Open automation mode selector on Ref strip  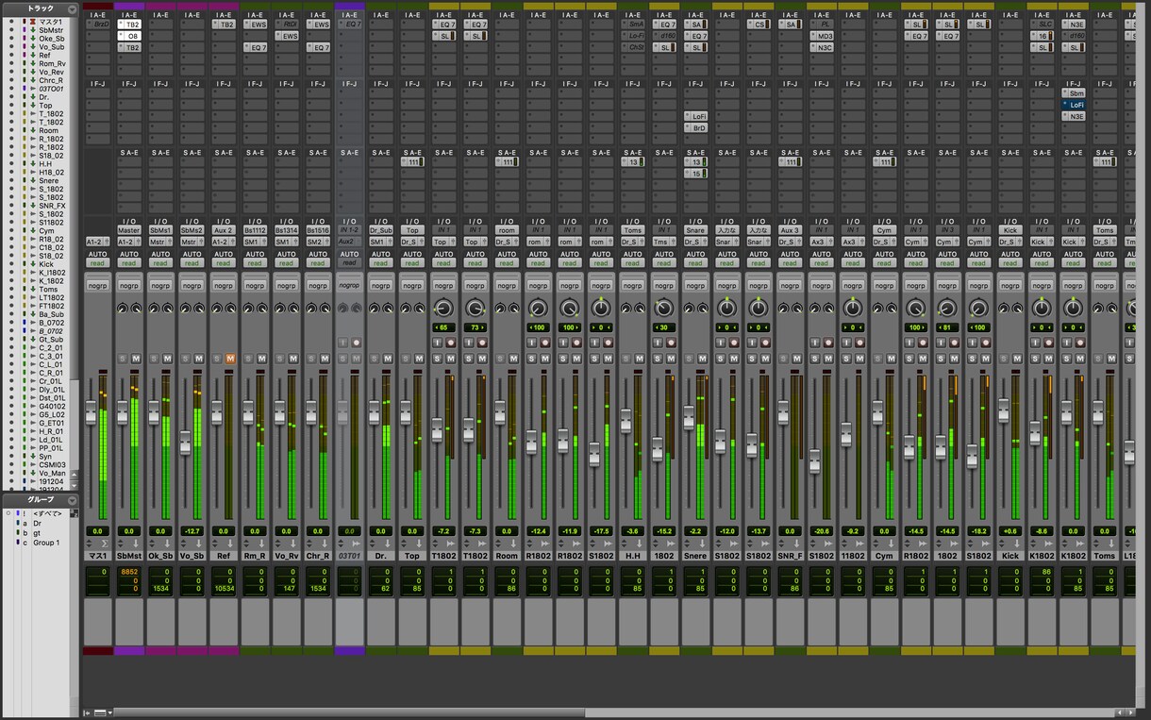click(x=224, y=263)
